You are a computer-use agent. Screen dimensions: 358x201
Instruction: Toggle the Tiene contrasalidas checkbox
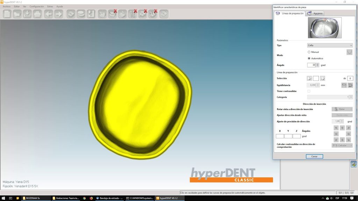309,91
